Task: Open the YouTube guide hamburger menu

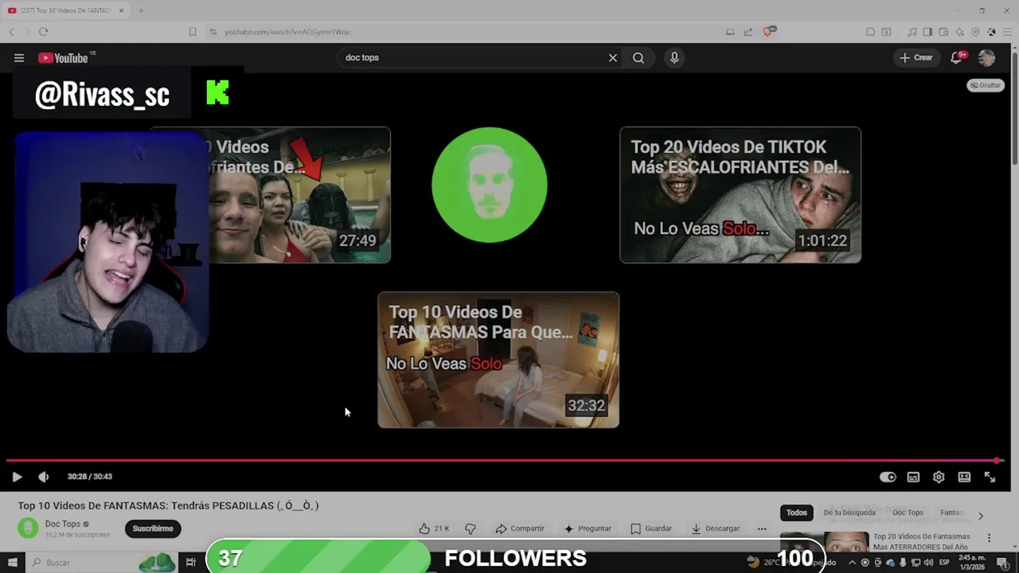Action: (19, 57)
